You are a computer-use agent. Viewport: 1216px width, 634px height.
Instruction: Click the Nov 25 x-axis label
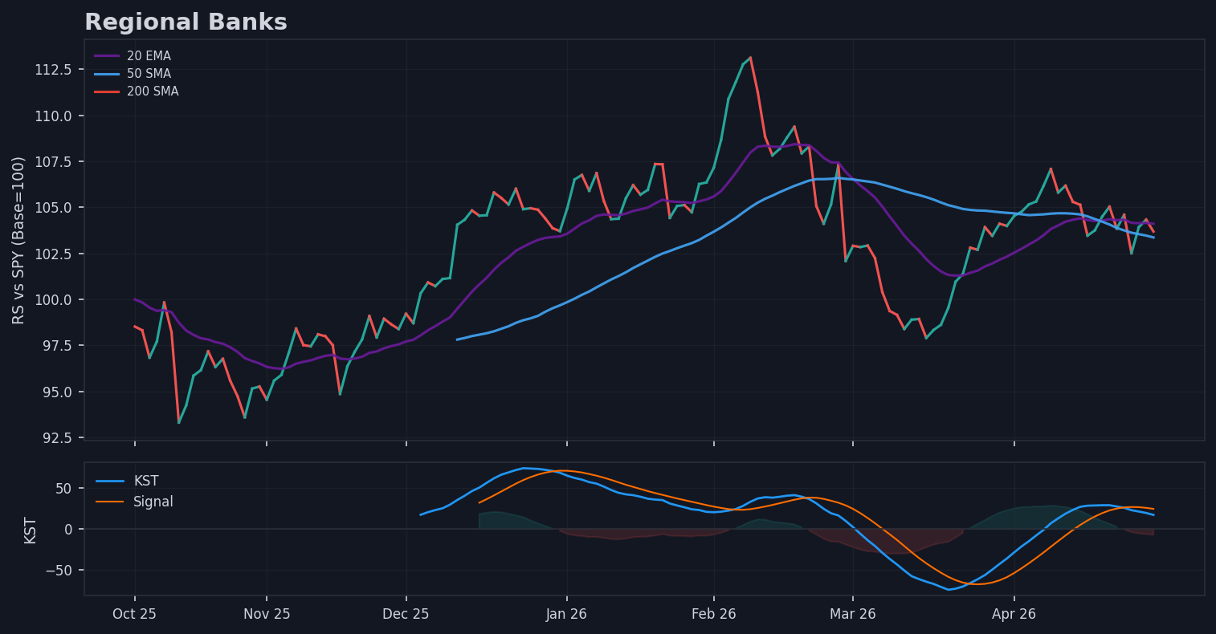point(267,614)
